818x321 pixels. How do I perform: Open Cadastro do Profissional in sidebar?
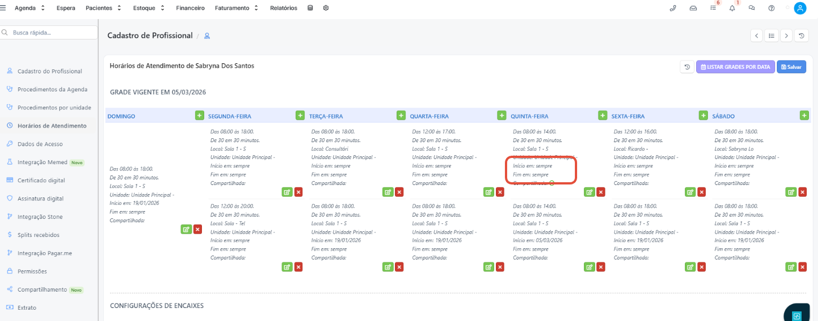pyautogui.click(x=49, y=71)
